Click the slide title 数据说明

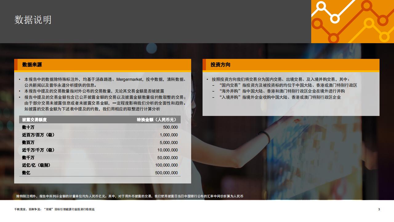(33, 20)
